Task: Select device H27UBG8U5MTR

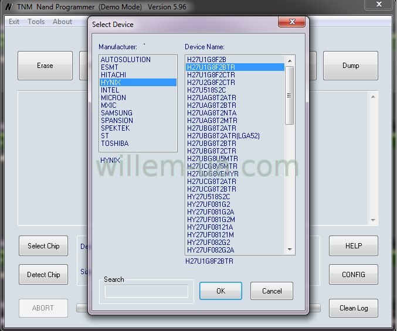Action: point(235,159)
